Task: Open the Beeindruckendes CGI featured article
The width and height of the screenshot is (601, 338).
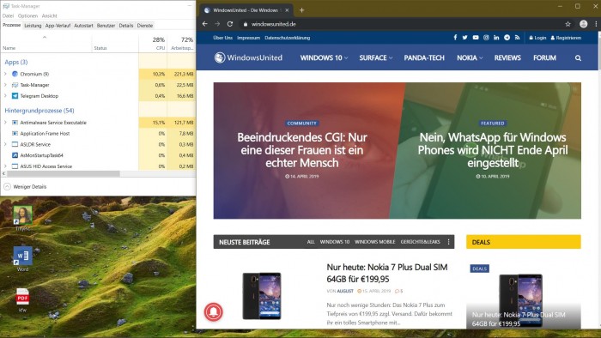Action: coord(302,150)
